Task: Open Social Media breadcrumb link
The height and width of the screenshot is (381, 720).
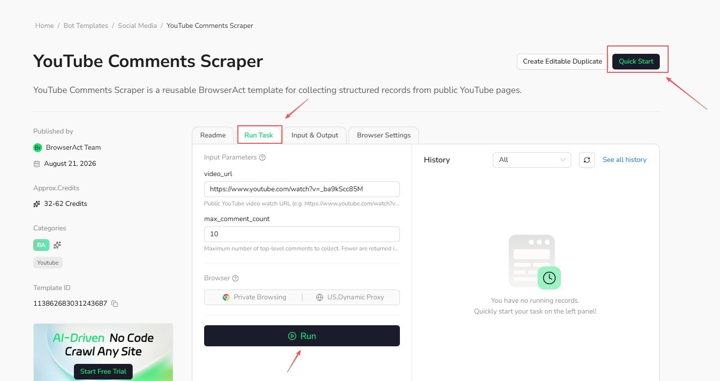Action: pyautogui.click(x=138, y=25)
